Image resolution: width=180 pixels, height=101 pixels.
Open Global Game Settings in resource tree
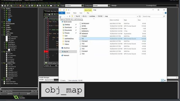coord(12,84)
